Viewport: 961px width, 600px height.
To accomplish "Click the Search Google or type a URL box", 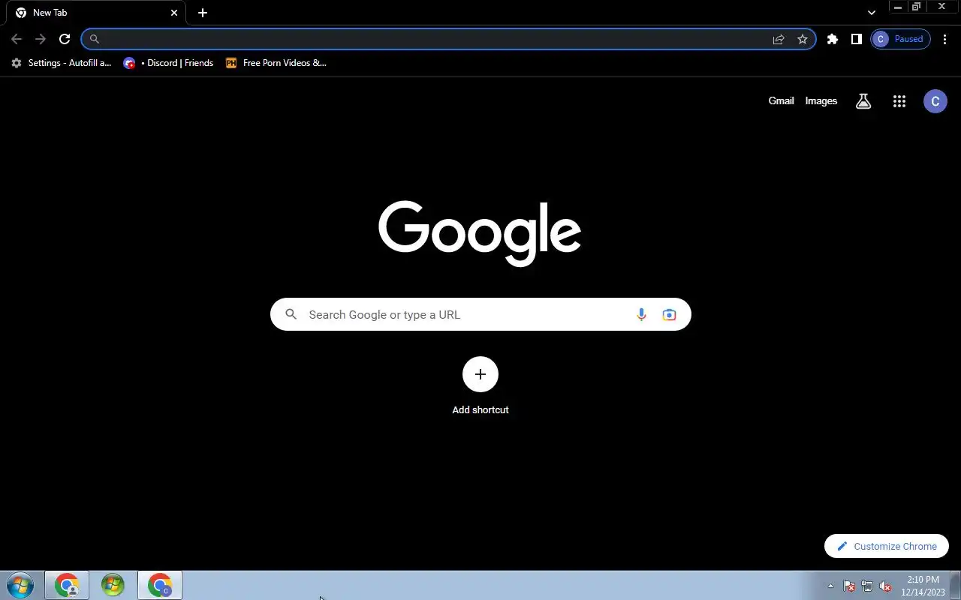I will pos(480,314).
